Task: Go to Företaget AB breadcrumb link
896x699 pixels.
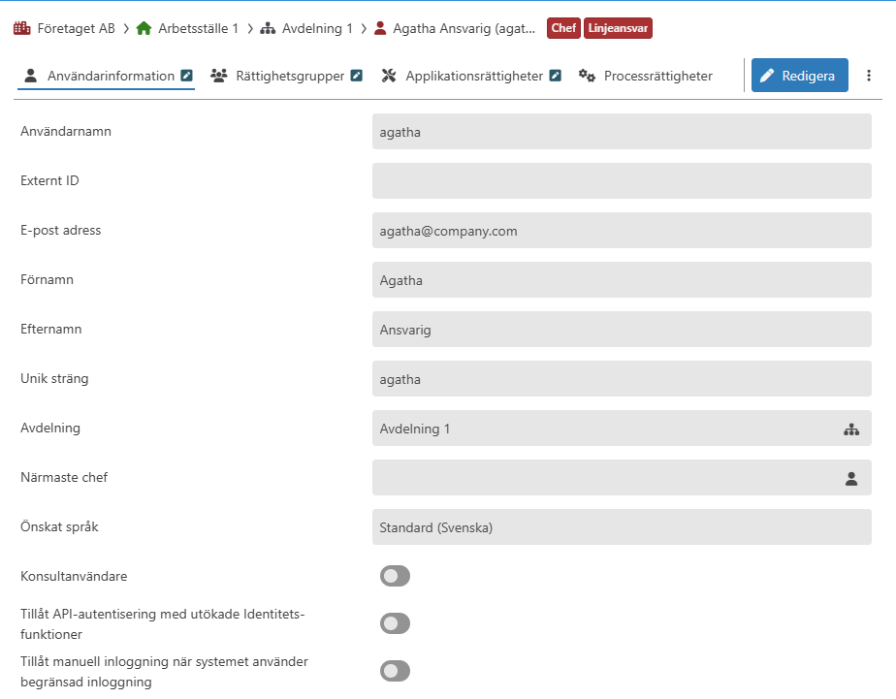Action: tap(76, 28)
